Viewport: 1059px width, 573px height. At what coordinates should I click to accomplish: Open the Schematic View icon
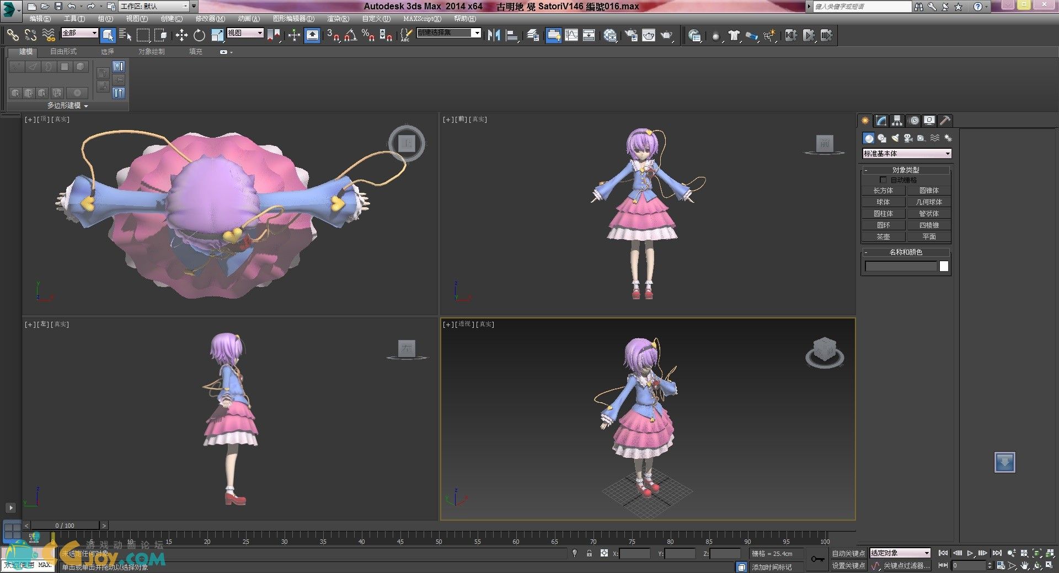point(589,35)
